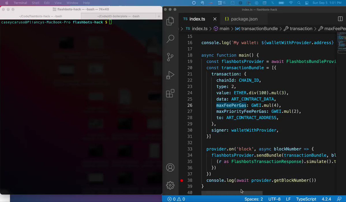The height and width of the screenshot is (202, 346).
Task: Remove the red breakpoint on line 38
Action: [182, 180]
